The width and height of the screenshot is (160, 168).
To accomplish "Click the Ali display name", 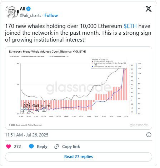I will coord(22,9).
